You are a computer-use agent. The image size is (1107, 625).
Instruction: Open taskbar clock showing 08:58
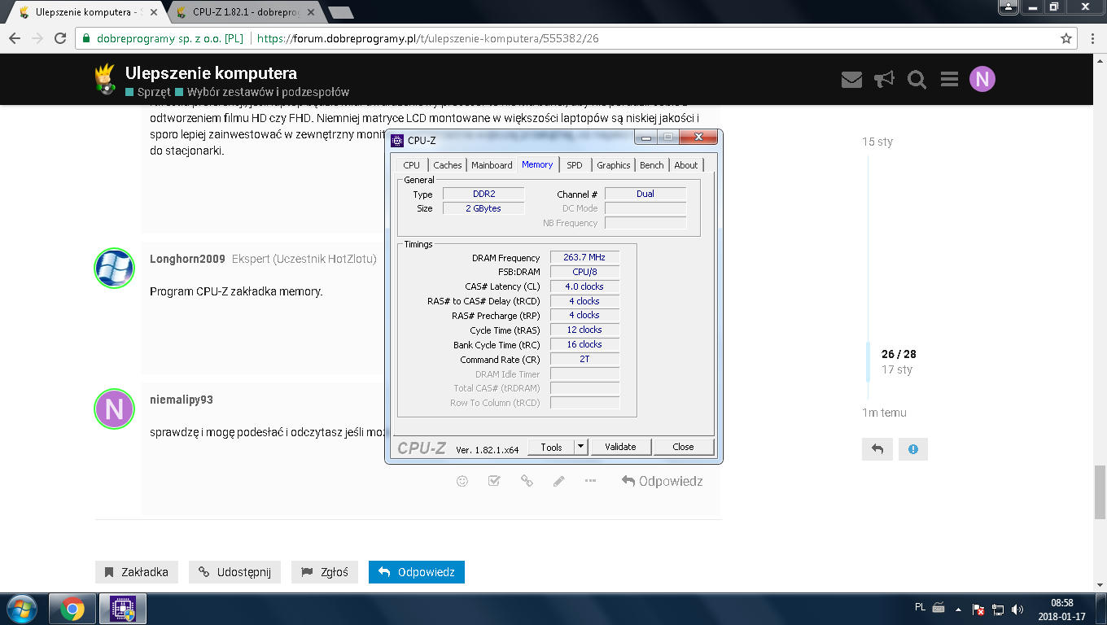(x=1061, y=609)
